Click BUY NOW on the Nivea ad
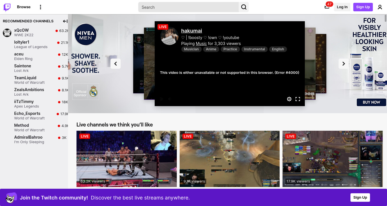387x206 pixels. coord(371,102)
